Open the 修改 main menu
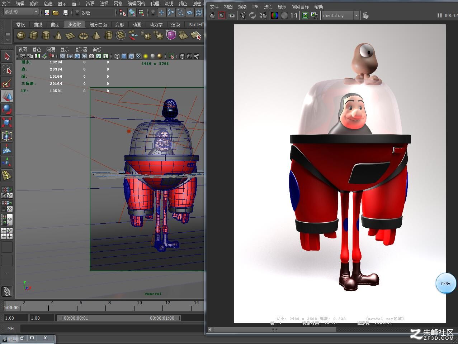 pyautogui.click(x=34, y=4)
